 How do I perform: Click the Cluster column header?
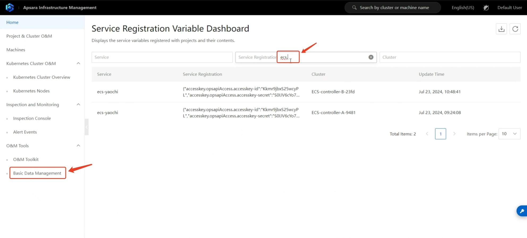coord(318,74)
